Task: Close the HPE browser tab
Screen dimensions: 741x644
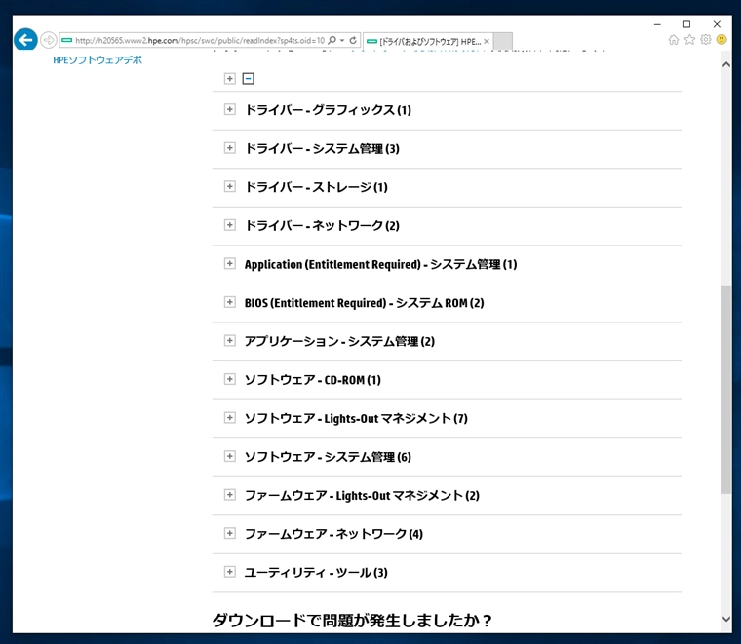Action: pyautogui.click(x=487, y=41)
